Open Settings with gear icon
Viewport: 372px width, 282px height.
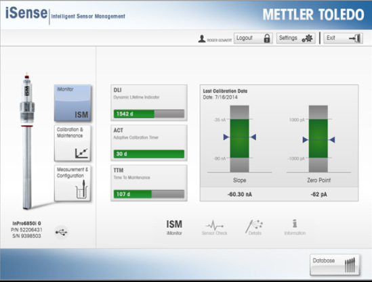point(296,38)
